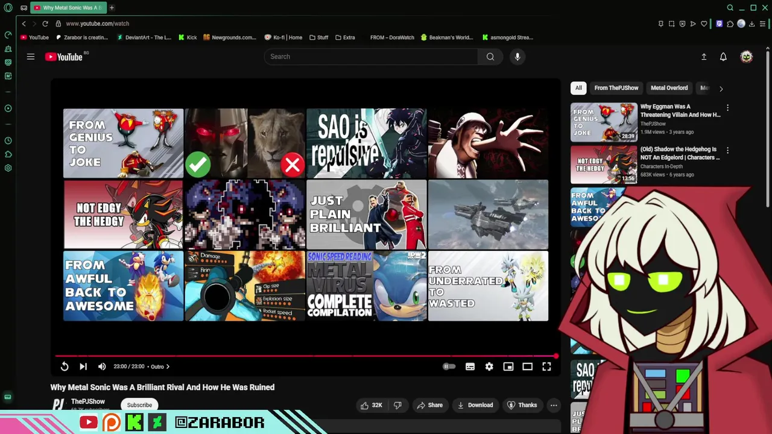Send Thanks to the creator
The height and width of the screenshot is (434, 772).
(522, 405)
